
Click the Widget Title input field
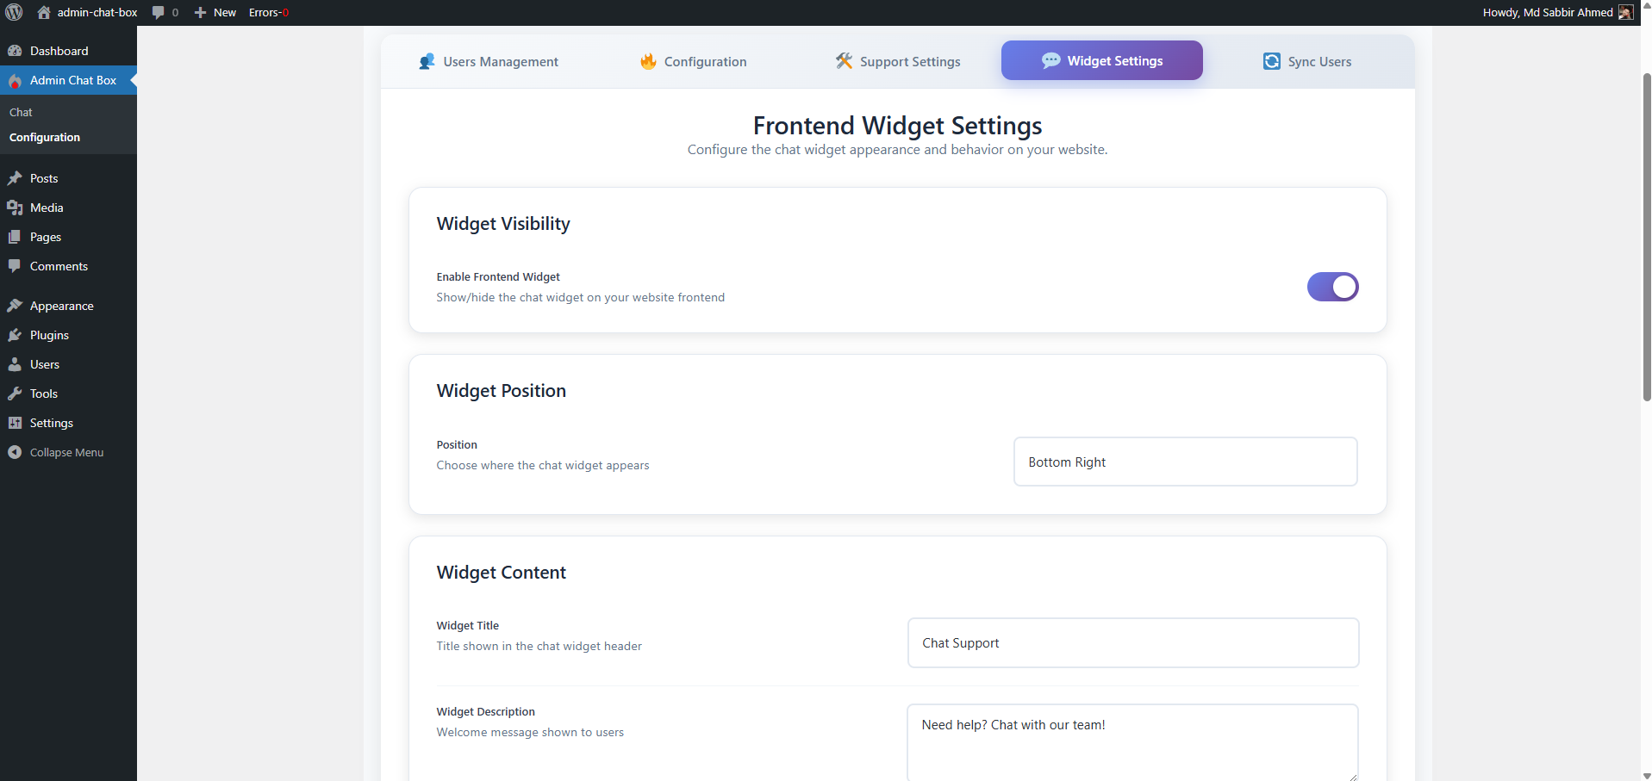click(1133, 642)
